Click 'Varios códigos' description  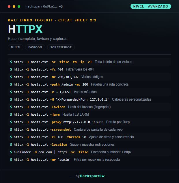point(92,77)
